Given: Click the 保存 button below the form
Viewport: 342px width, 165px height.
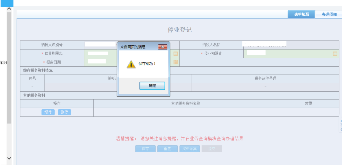Looking at the screenshot, I should coord(145,149).
